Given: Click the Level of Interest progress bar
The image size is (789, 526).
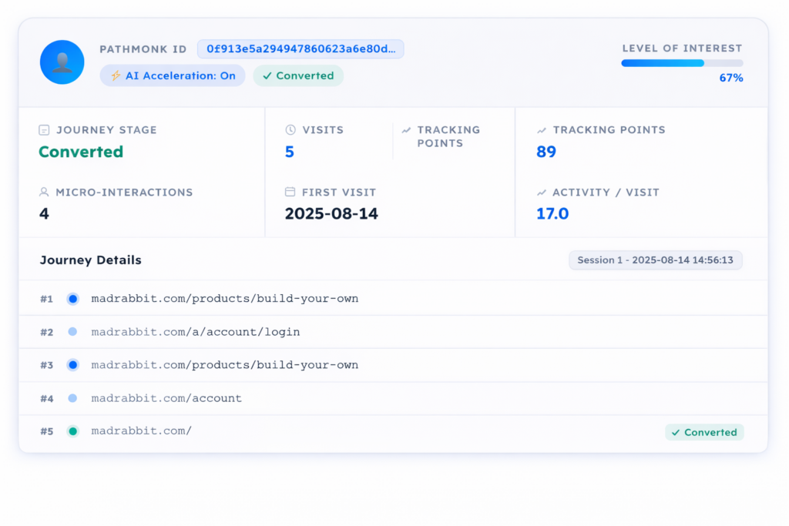Looking at the screenshot, I should (x=682, y=63).
